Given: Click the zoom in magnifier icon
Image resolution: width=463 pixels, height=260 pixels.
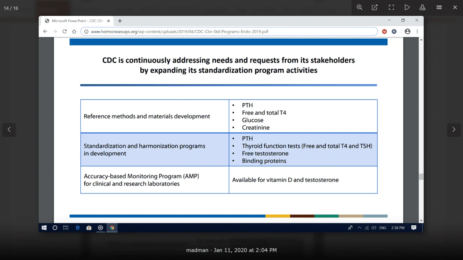Looking at the screenshot, I should click(x=360, y=8).
